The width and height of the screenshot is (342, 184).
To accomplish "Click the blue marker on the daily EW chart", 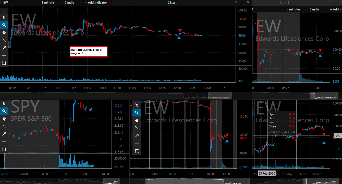I will pyautogui.click(x=324, y=143).
